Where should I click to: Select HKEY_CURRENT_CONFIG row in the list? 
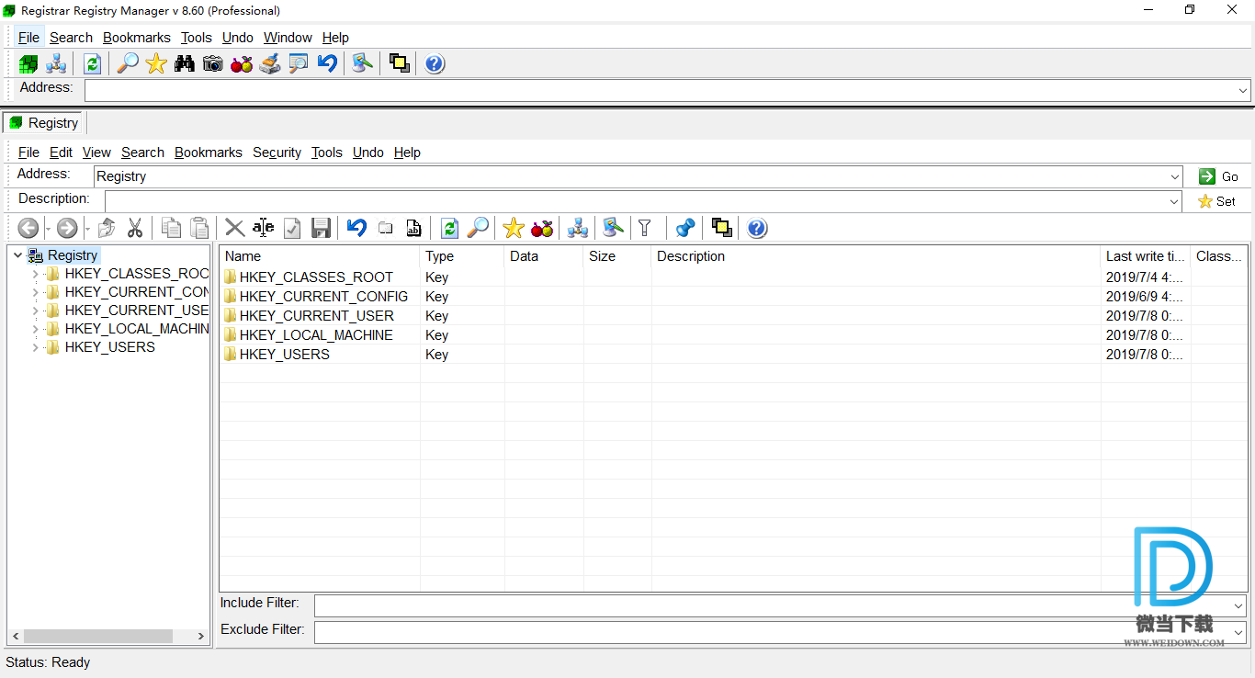coord(733,297)
